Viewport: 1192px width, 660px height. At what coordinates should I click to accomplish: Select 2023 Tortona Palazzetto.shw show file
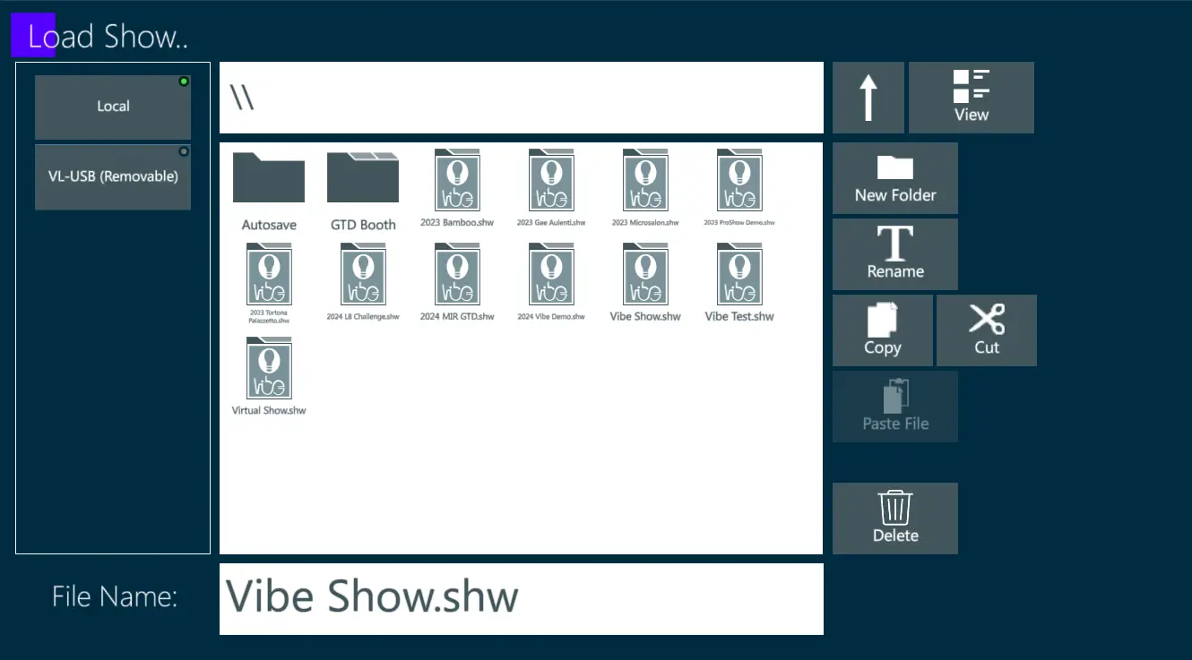coord(269,284)
